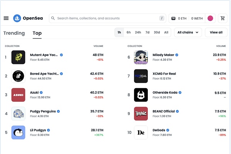Click the wallet icon beside 0 ETH

173,18
